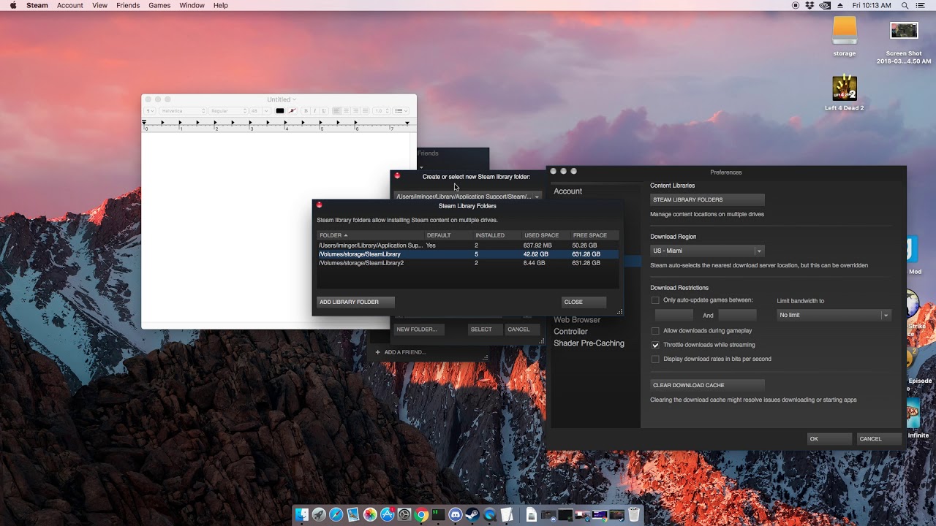Open library folder path dropdown

tap(467, 197)
